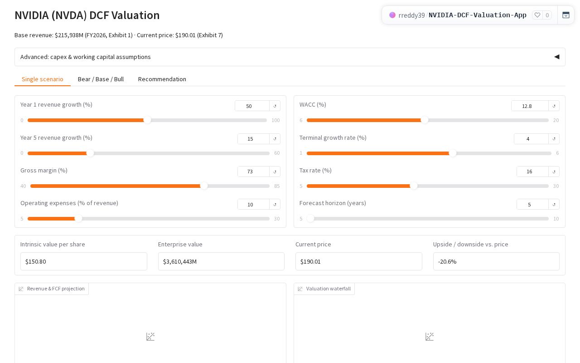Viewport: 580px width, 363px height.
Task: Adjust the WACC slider
Action: pos(428,120)
